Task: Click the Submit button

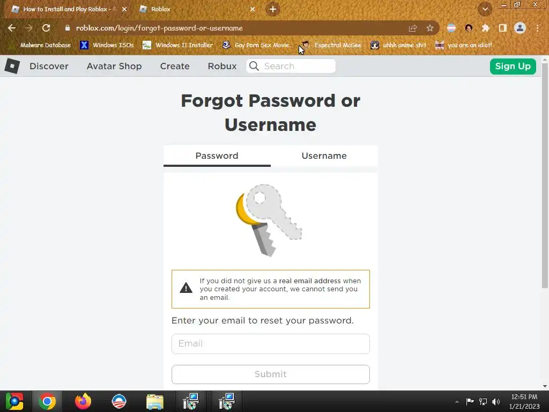Action: 271,374
